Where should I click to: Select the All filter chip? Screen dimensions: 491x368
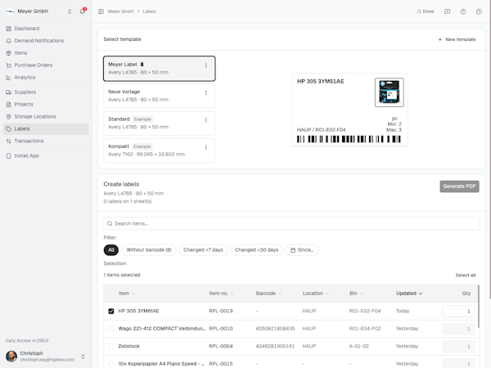tap(110, 249)
